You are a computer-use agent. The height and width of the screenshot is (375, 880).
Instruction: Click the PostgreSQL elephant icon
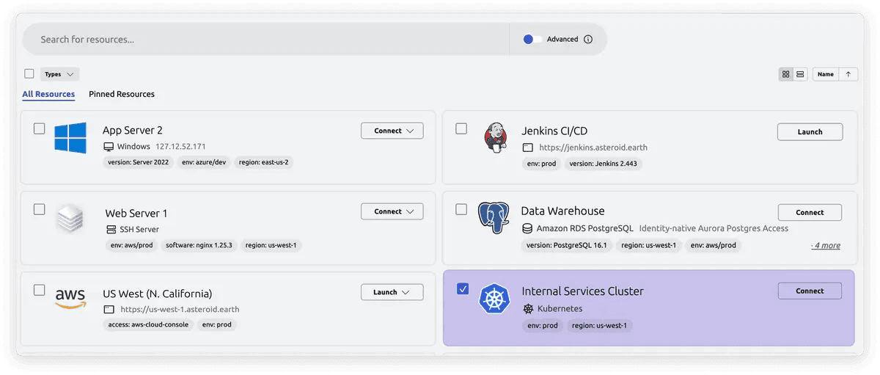(494, 218)
